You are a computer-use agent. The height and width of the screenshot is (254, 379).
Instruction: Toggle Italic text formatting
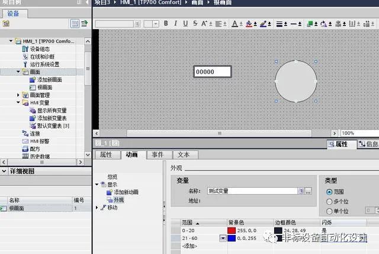point(175,24)
